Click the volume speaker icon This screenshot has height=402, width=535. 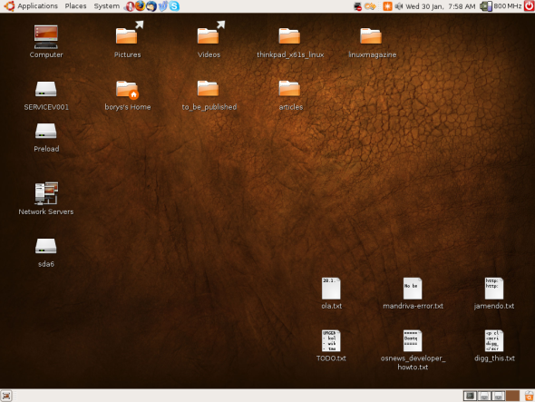[398, 6]
